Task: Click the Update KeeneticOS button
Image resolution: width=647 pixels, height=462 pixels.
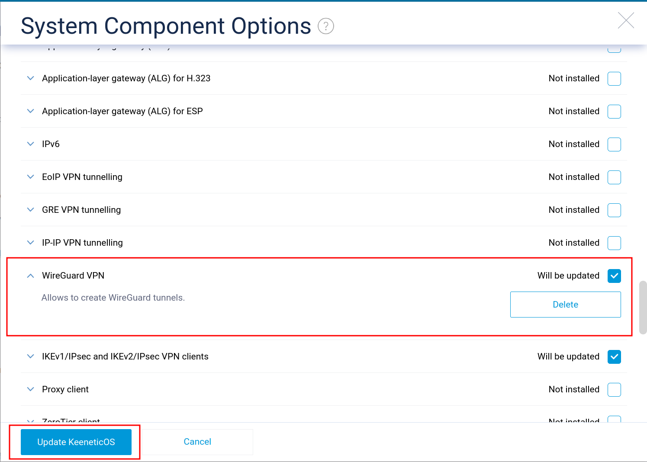Action: coord(76,442)
